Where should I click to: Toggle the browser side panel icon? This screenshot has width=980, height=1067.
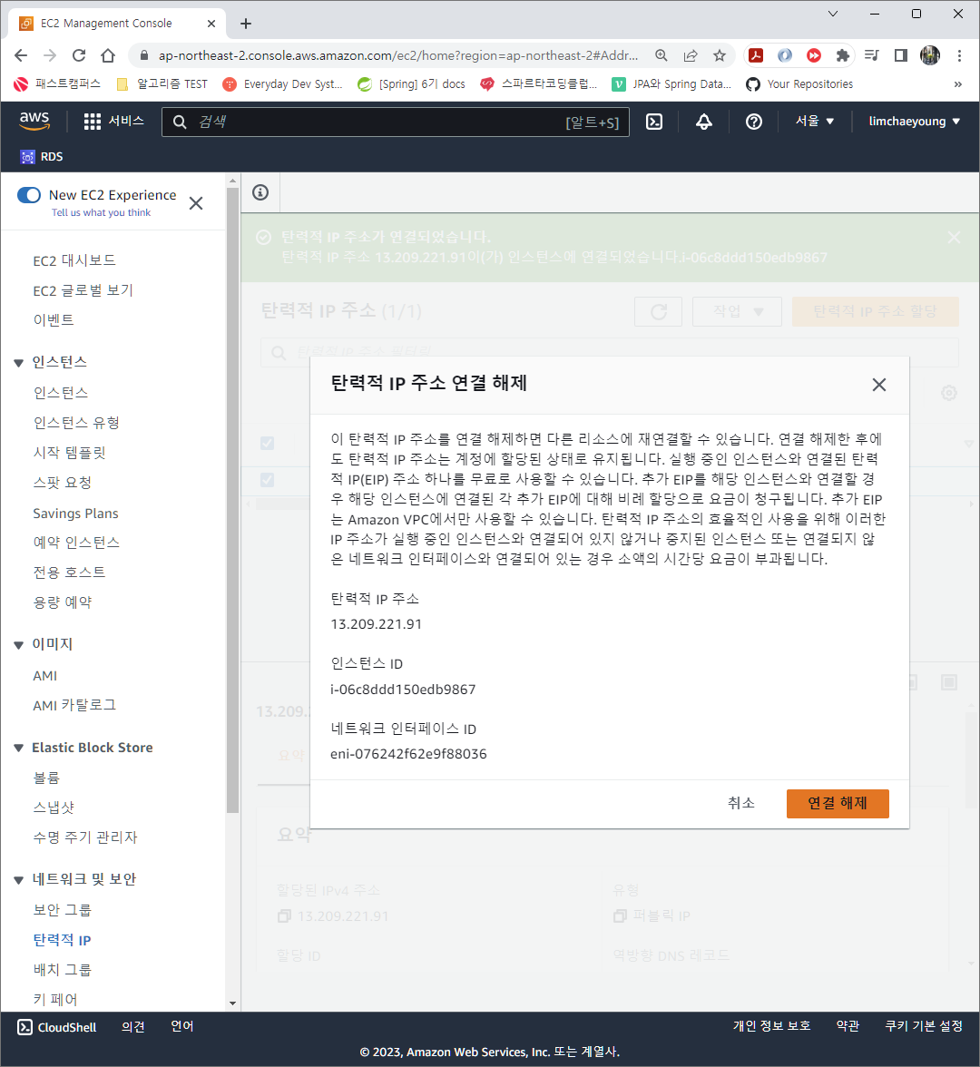901,56
